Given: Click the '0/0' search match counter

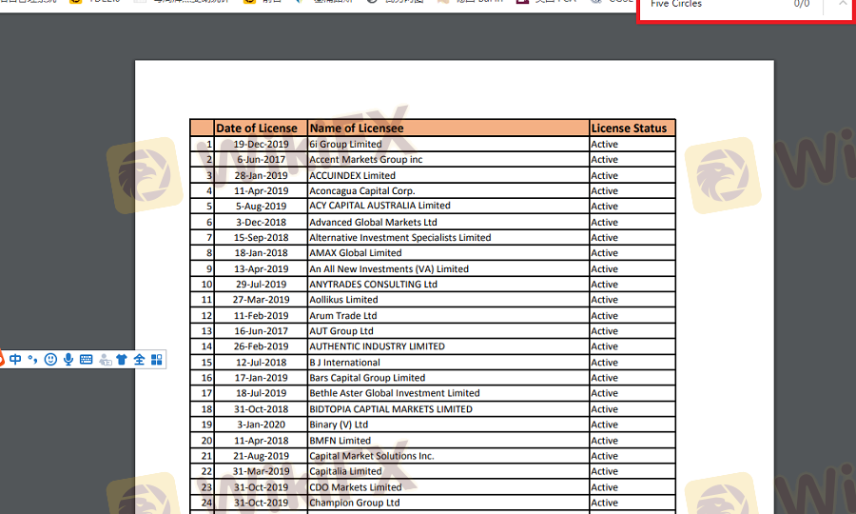Looking at the screenshot, I should click(802, 4).
